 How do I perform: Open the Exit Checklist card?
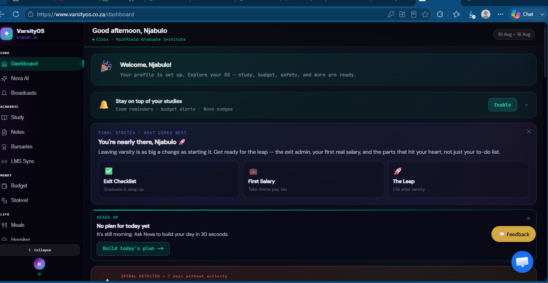tap(169, 179)
